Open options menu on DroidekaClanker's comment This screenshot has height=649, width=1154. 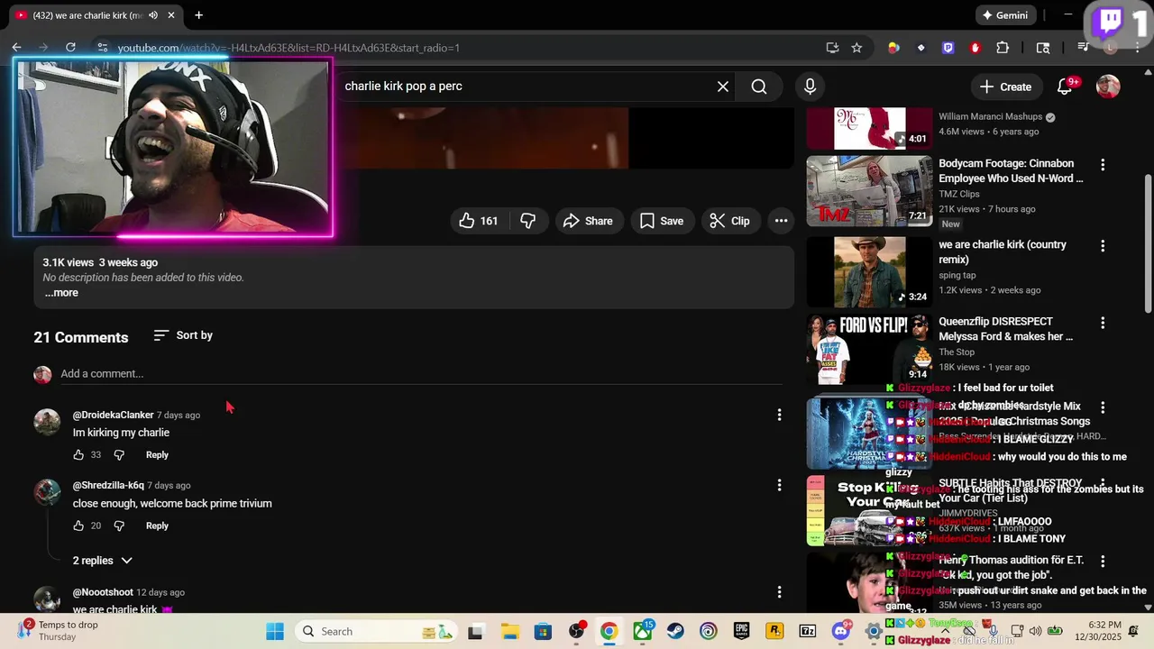[x=779, y=415]
